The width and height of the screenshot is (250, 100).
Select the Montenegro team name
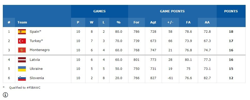pos(40,50)
